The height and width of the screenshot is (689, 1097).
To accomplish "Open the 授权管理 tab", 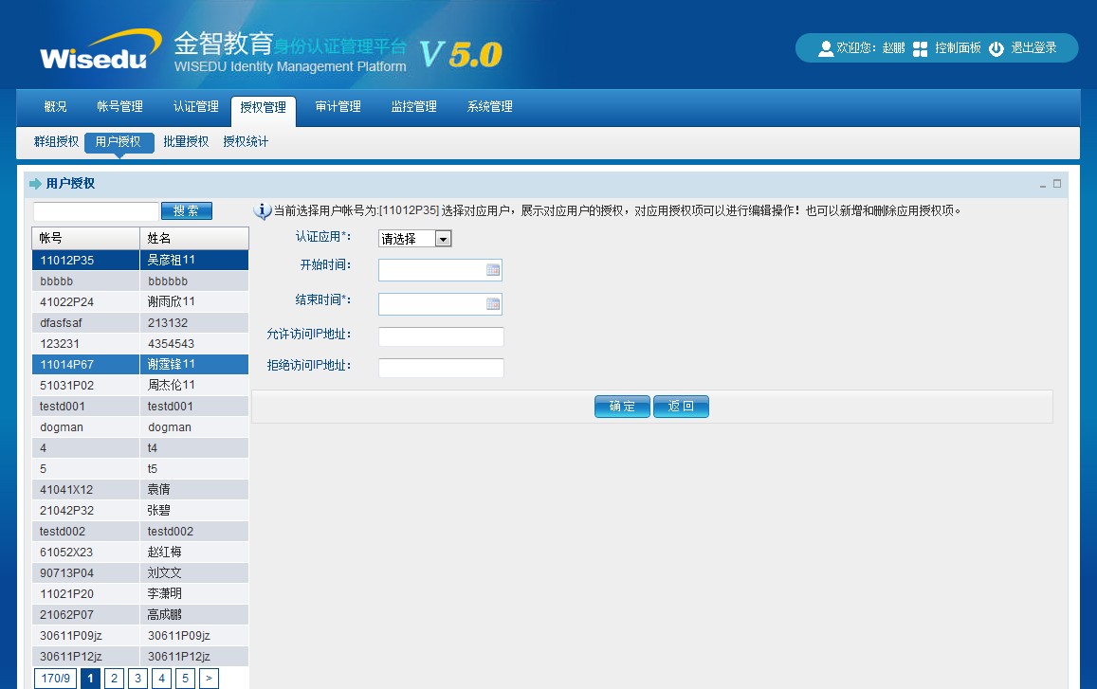I will coord(263,107).
